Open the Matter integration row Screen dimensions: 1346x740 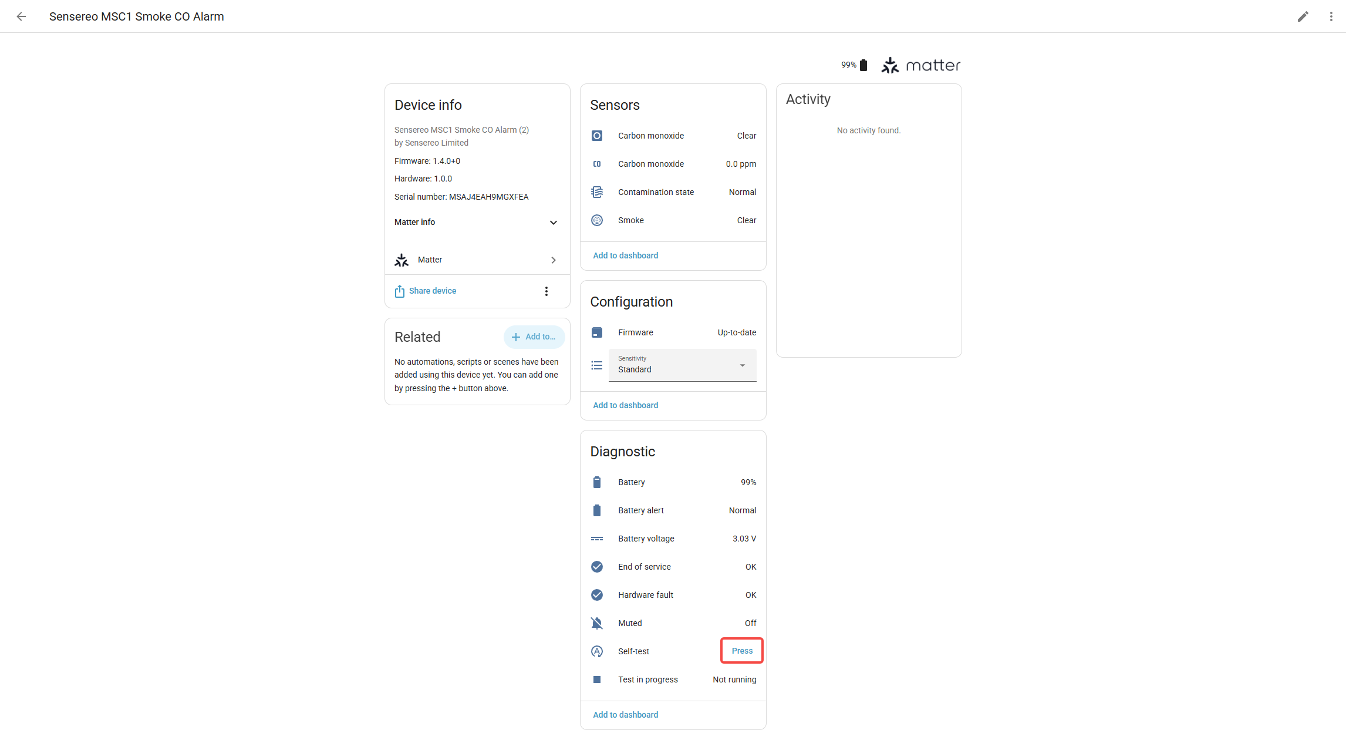[x=477, y=260]
